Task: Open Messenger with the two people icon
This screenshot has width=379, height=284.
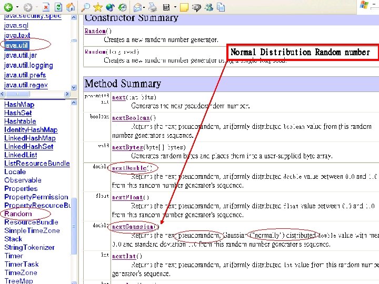Action: click(x=209, y=7)
